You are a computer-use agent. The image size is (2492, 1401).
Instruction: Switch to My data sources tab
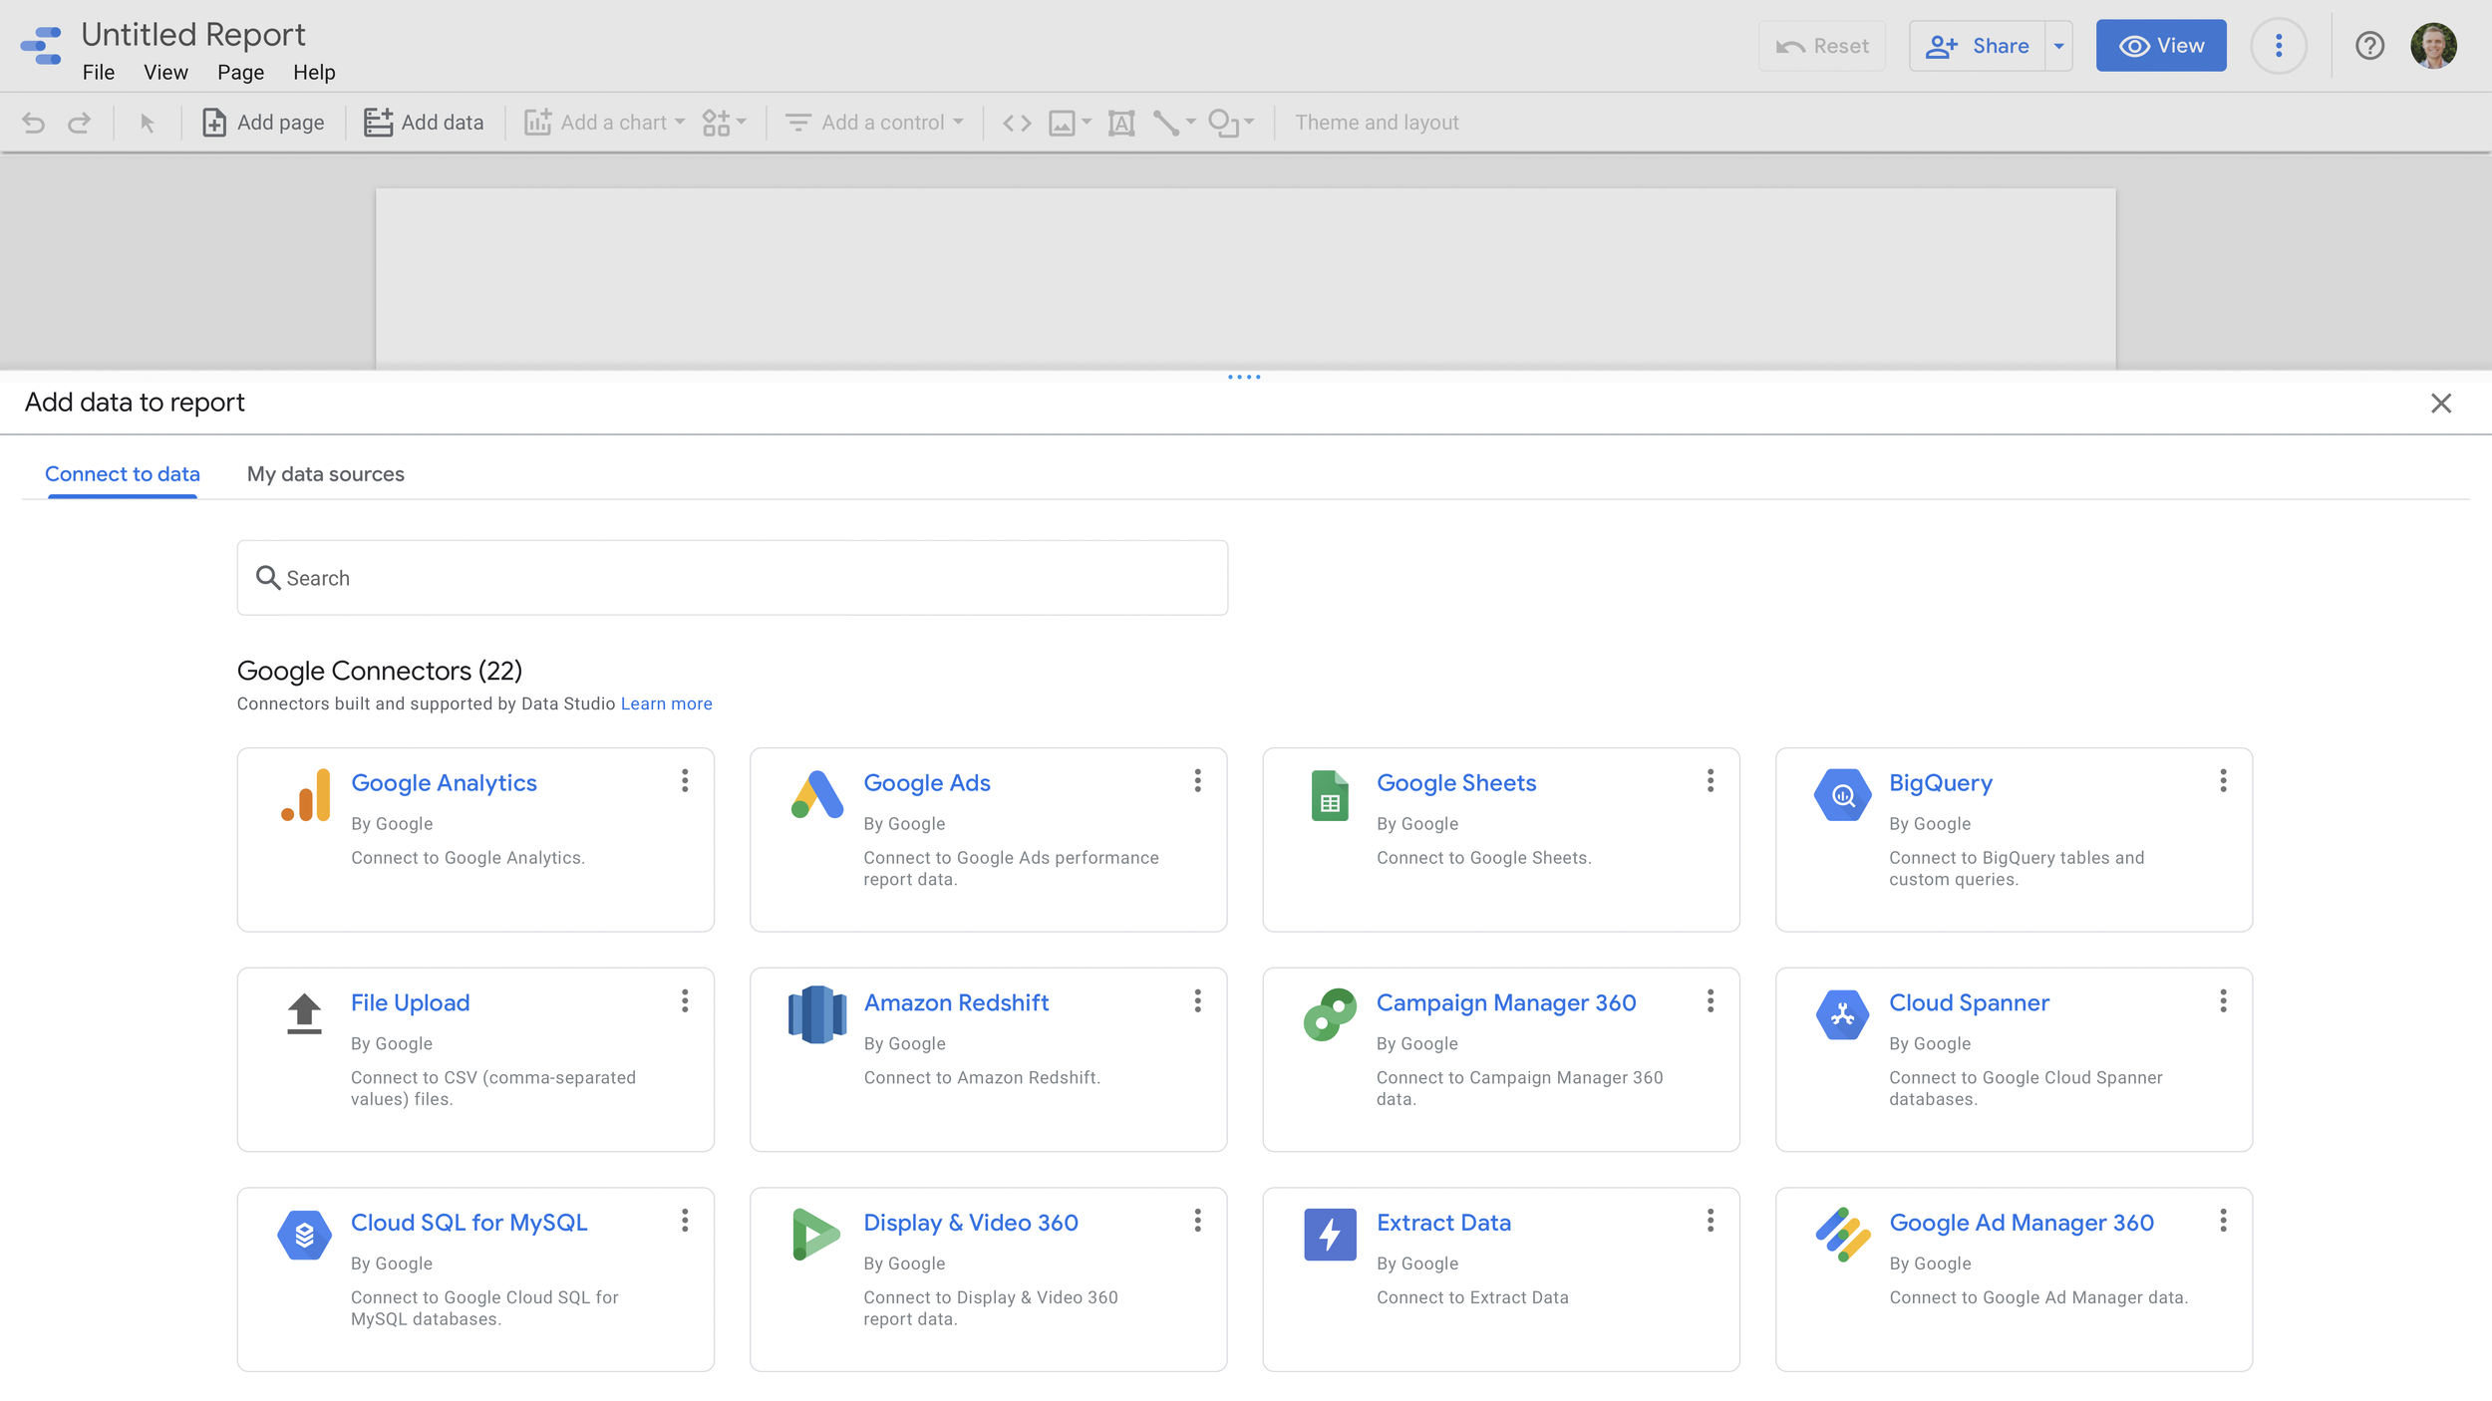(325, 474)
